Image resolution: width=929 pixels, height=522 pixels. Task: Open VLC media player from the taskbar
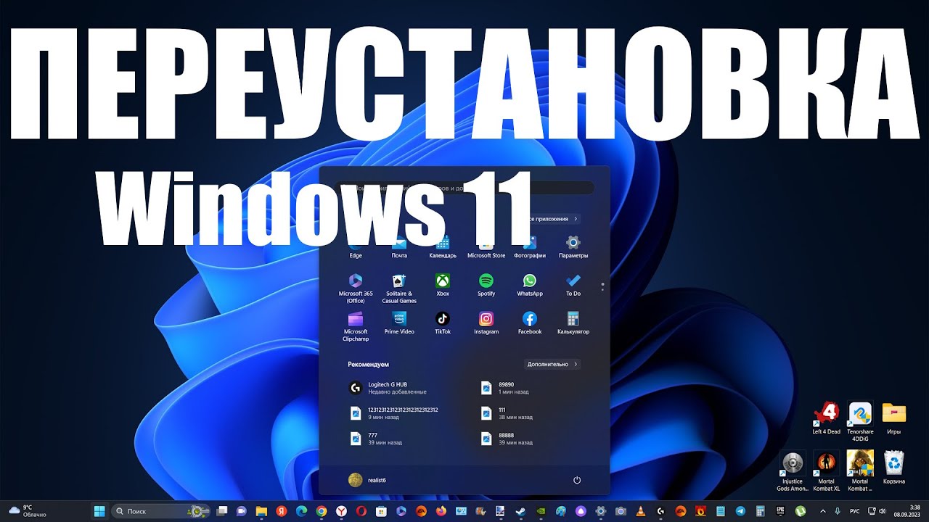pos(640,511)
